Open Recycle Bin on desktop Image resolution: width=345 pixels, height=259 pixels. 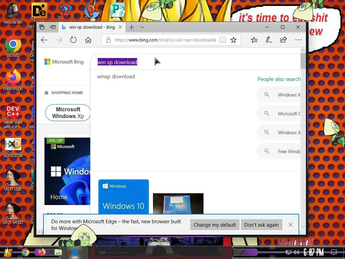13,13
